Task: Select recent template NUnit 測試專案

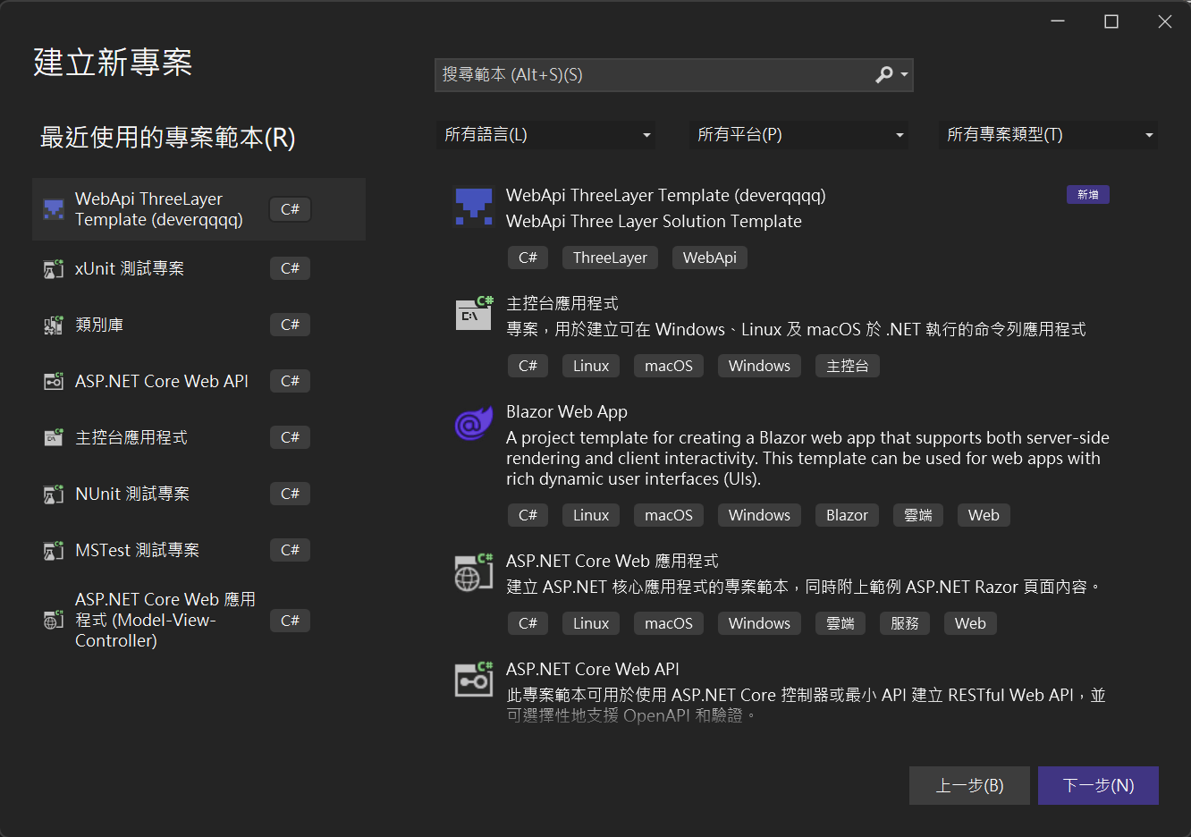Action: point(198,494)
